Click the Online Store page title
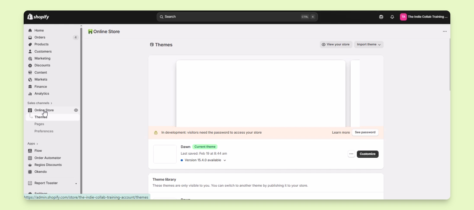 [x=107, y=32]
